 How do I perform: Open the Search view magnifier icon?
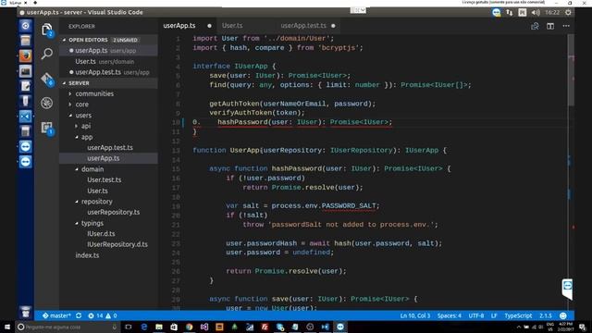[x=47, y=54]
